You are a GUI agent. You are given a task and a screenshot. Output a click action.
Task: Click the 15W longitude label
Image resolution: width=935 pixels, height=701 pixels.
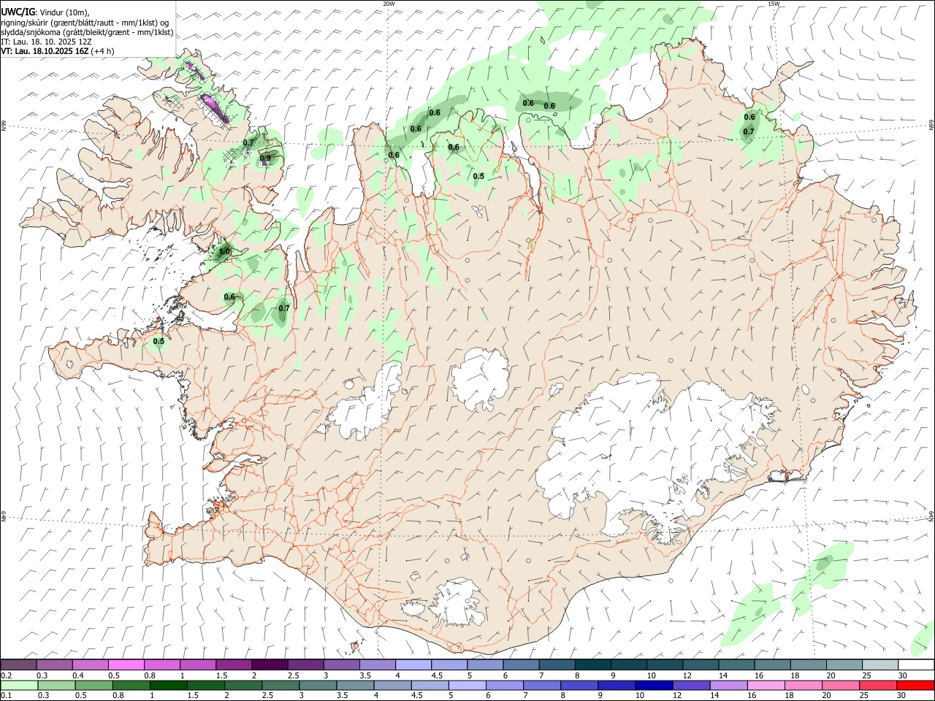[x=774, y=4]
